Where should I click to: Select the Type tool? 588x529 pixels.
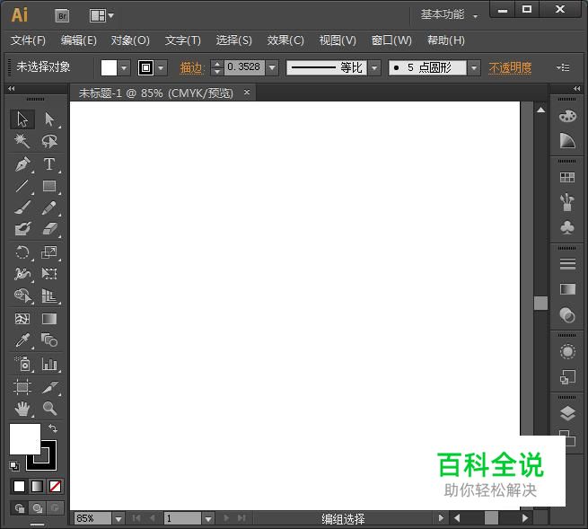coord(49,164)
